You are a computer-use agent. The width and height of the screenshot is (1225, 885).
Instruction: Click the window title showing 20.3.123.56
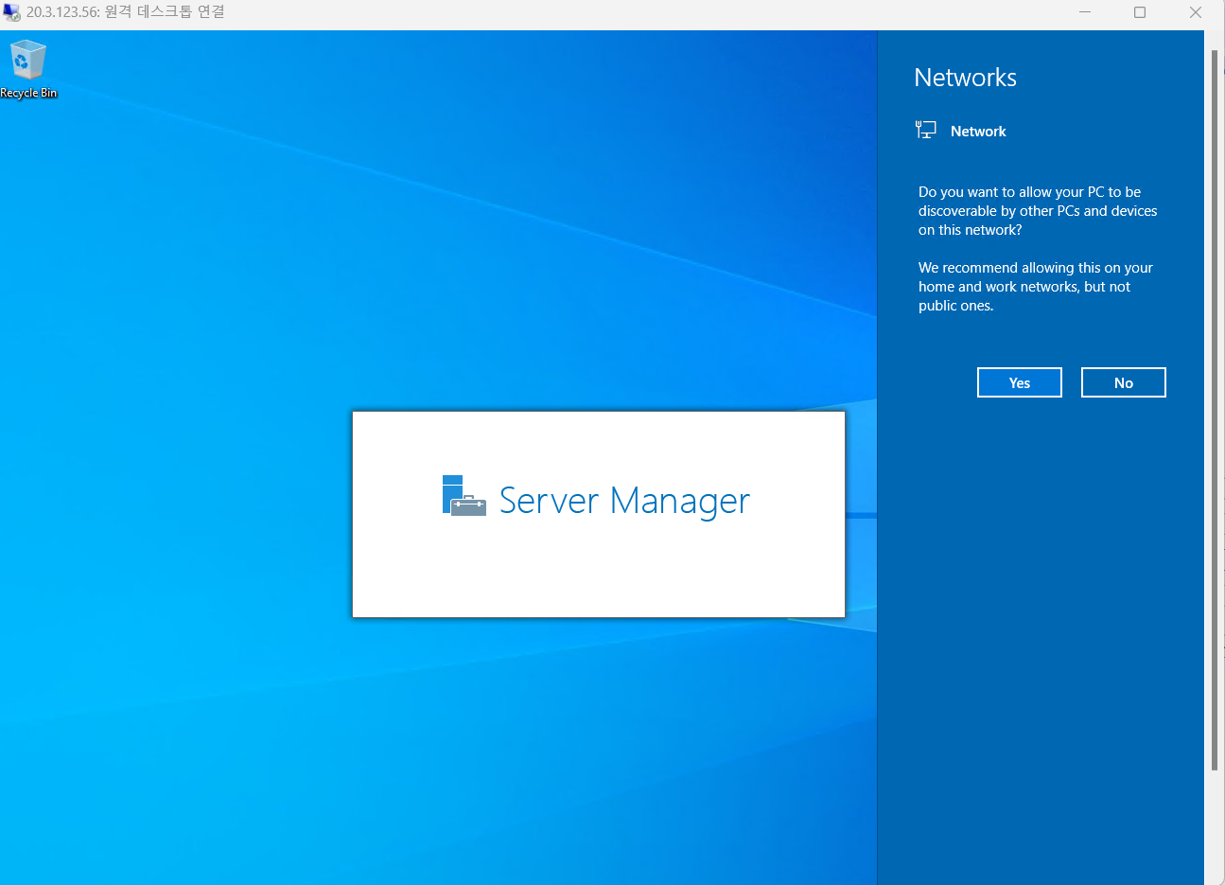click(x=125, y=12)
